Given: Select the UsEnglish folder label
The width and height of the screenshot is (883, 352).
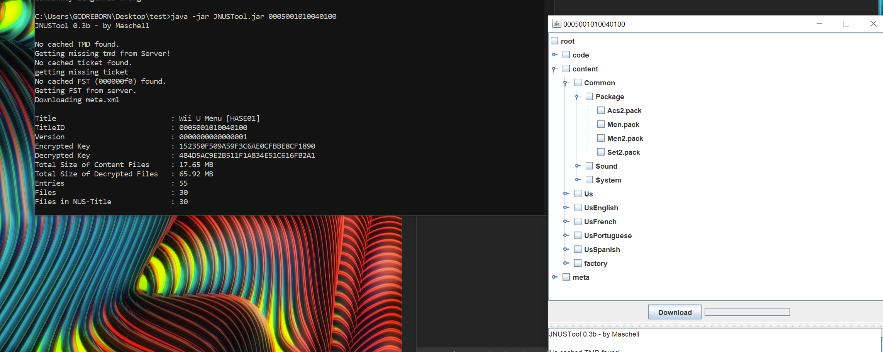Looking at the screenshot, I should click(x=601, y=208).
